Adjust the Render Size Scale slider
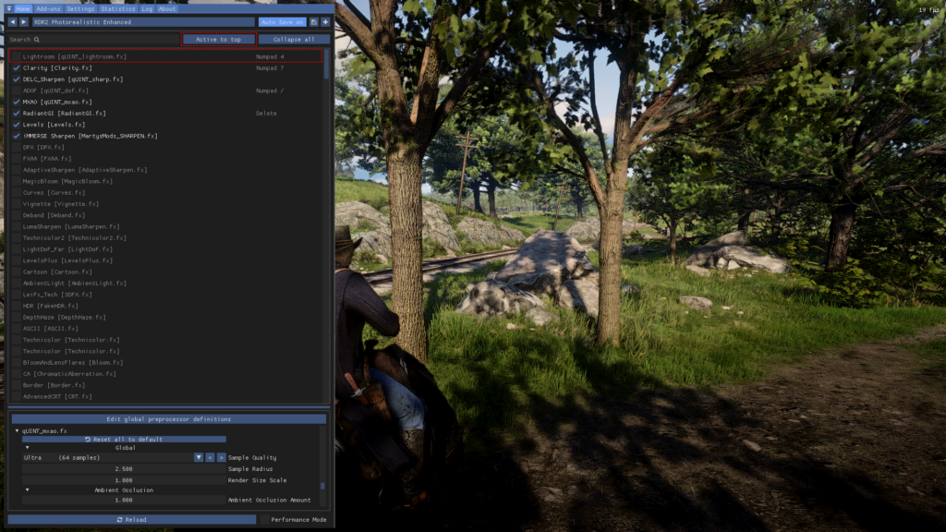Viewport: 946px width, 532px height. [x=124, y=480]
